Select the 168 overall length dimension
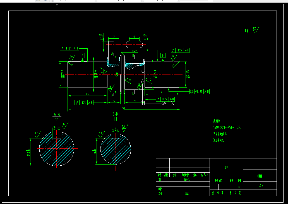Image resolution: width=288 pixels, height=204 pixels. pyautogui.click(x=124, y=108)
